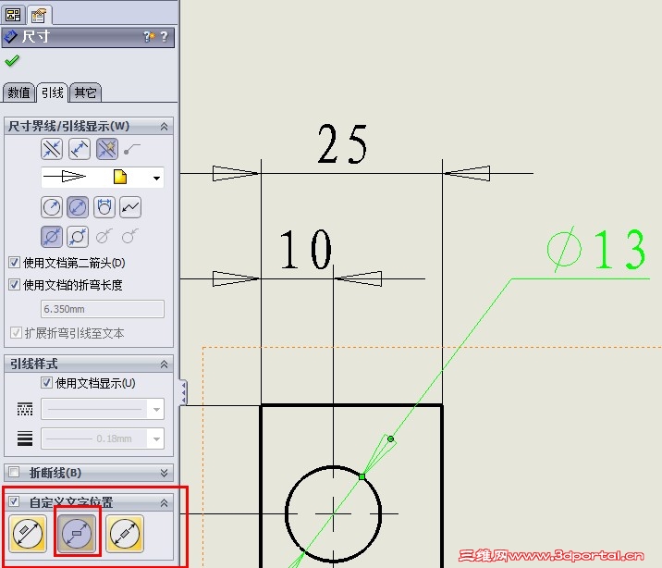Image resolution: width=662 pixels, height=568 pixels.
Task: Expand the break lines section
Action: [x=164, y=473]
